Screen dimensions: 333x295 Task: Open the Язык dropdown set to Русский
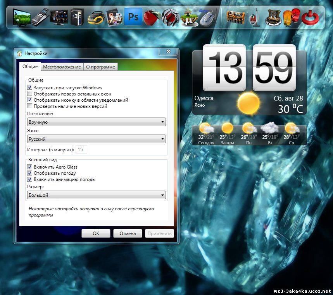(x=96, y=139)
